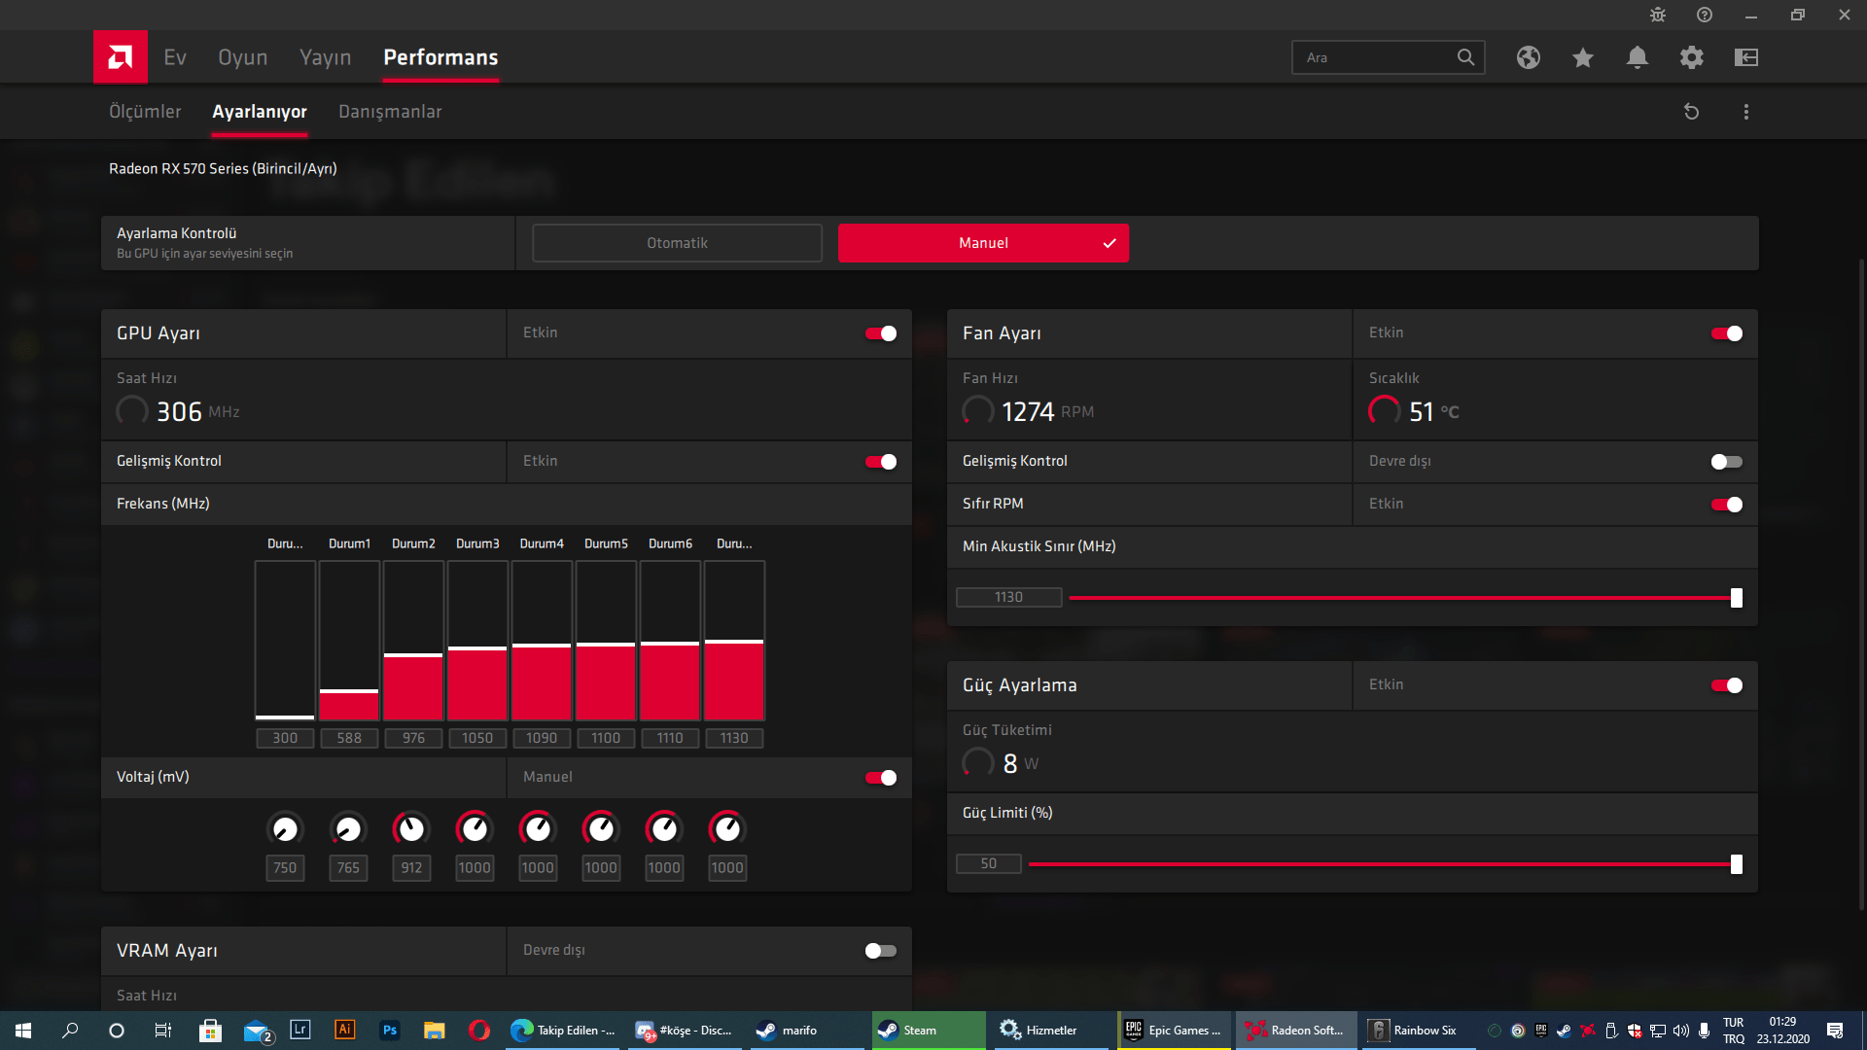Click the Manuel tuning button
1867x1050 pixels.
pos(982,243)
